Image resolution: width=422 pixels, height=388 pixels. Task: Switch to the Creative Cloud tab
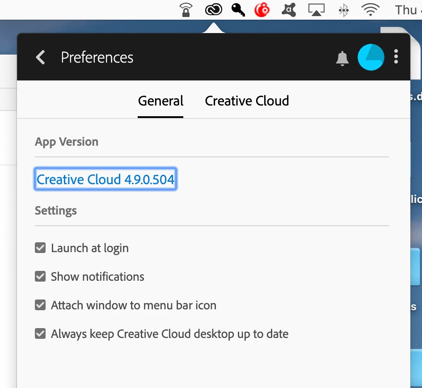click(247, 101)
